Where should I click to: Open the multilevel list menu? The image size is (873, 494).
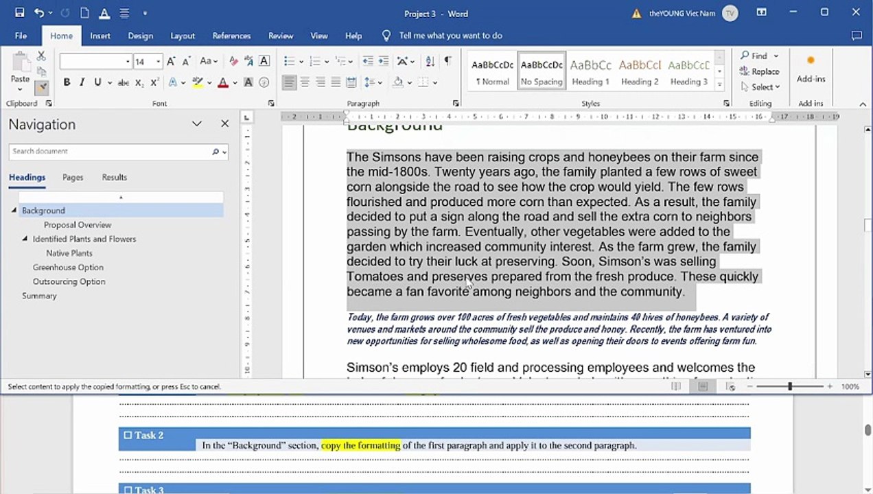click(x=340, y=62)
